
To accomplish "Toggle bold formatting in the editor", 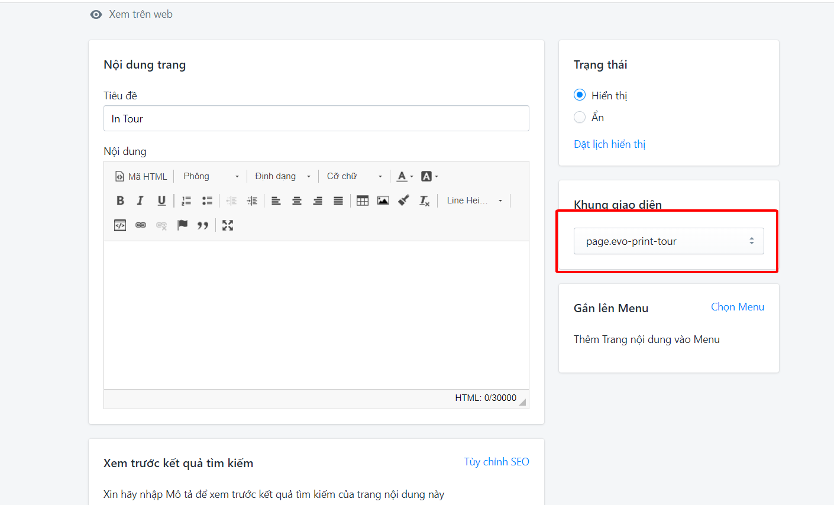I will [x=120, y=200].
